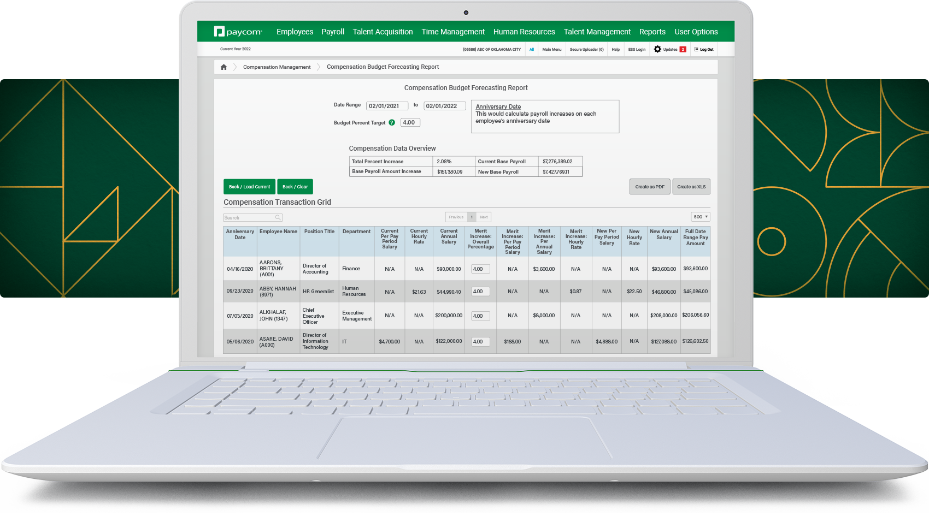Viewport: 929px width, 522px height.
Task: Click the Date Range start date field
Action: coord(387,106)
